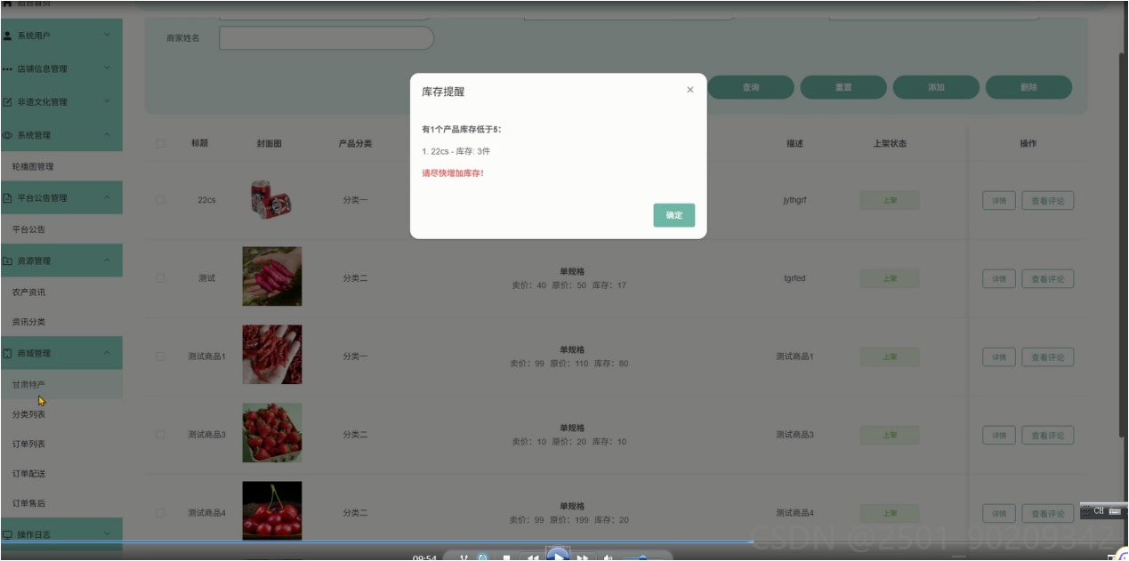Collapse the 平台公告管理 menu chevron
This screenshot has width=1129, height=561.
[107, 198]
